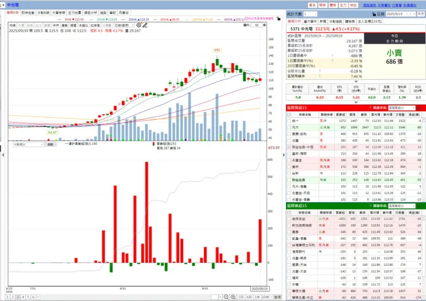Toggle 紅綠燈 indicator button
Screen dimensions: 426x301
pyautogui.click(x=95, y=25)
